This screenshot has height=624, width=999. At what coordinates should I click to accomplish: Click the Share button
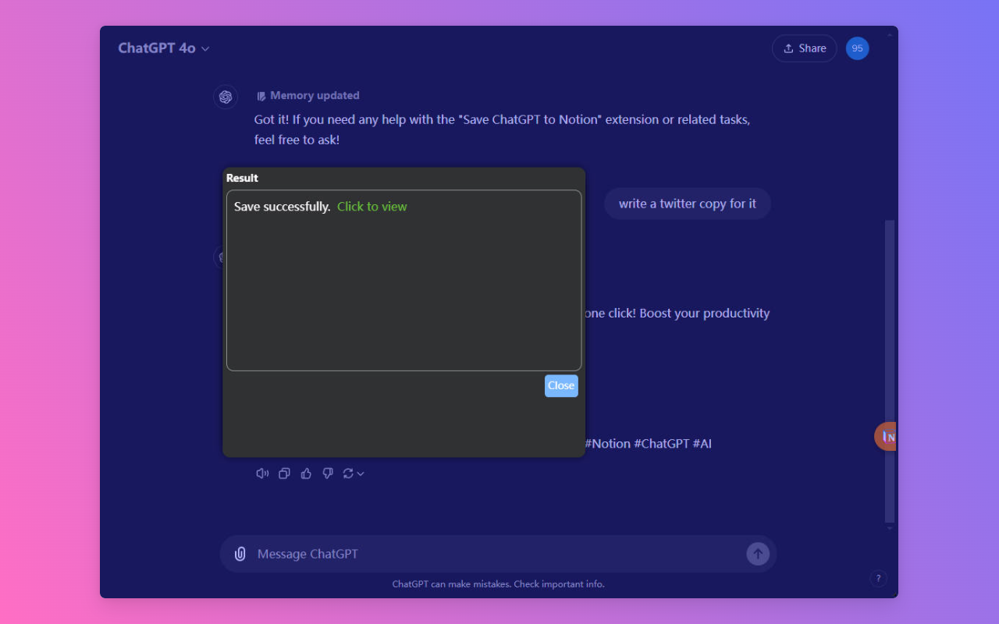click(x=804, y=48)
